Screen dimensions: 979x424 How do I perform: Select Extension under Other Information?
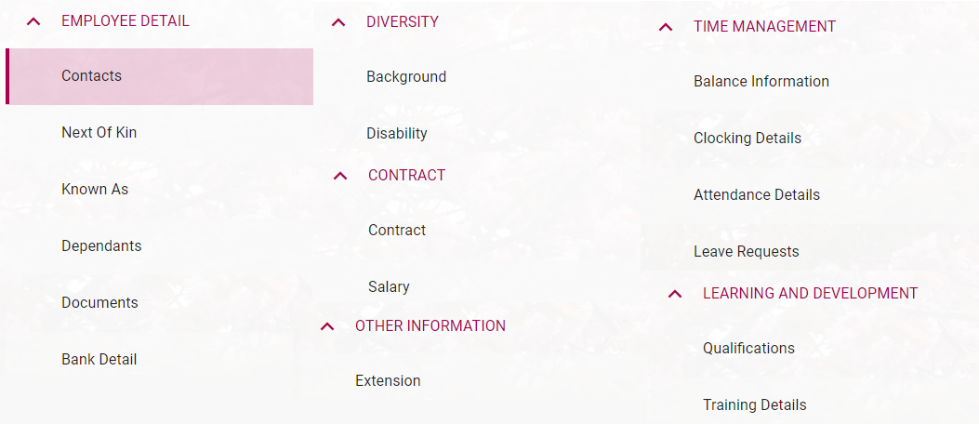coord(388,381)
